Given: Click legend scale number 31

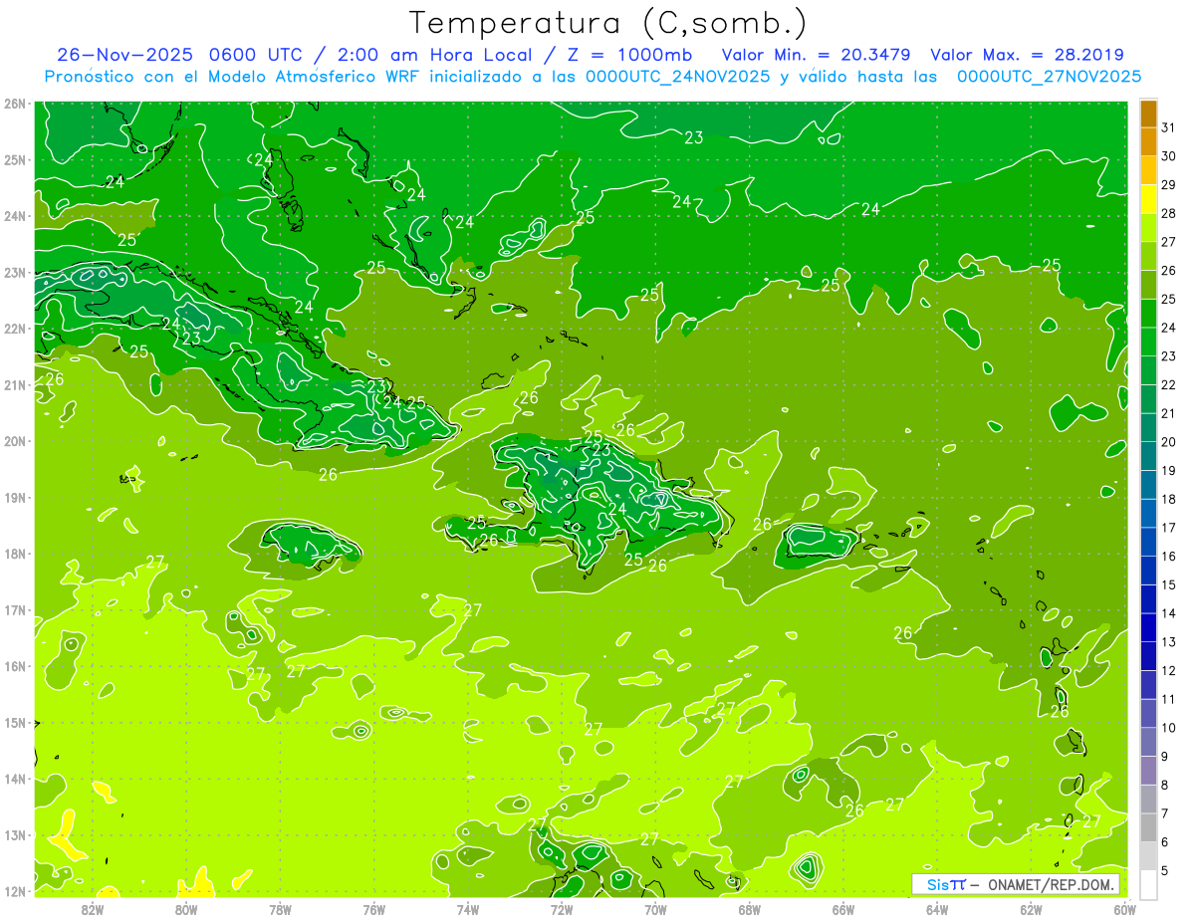Looking at the screenshot, I should pyautogui.click(x=1168, y=126).
